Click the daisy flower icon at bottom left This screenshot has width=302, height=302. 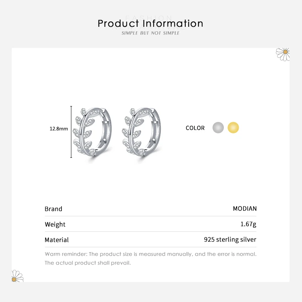(x=17, y=276)
